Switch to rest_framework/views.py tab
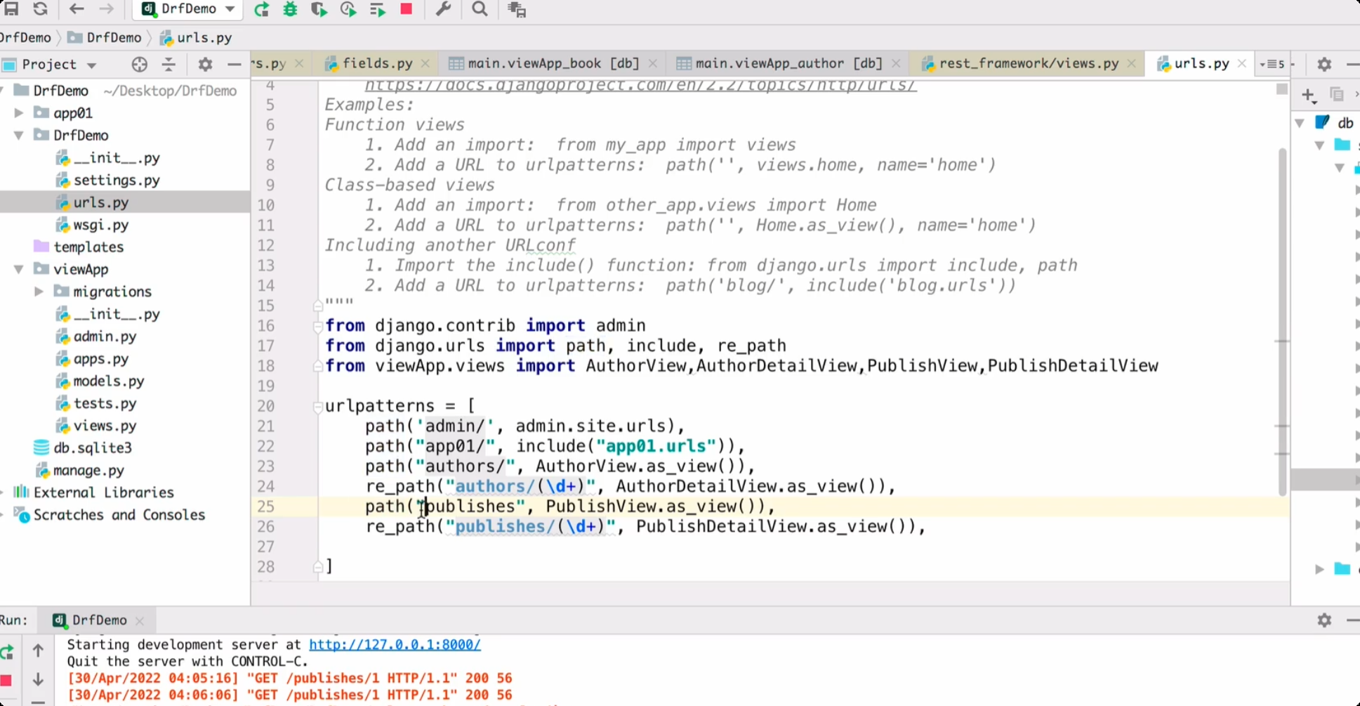 coord(1029,63)
